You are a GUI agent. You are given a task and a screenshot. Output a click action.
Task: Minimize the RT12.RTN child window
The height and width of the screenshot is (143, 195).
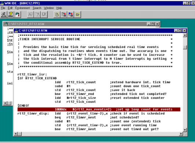(176, 31)
